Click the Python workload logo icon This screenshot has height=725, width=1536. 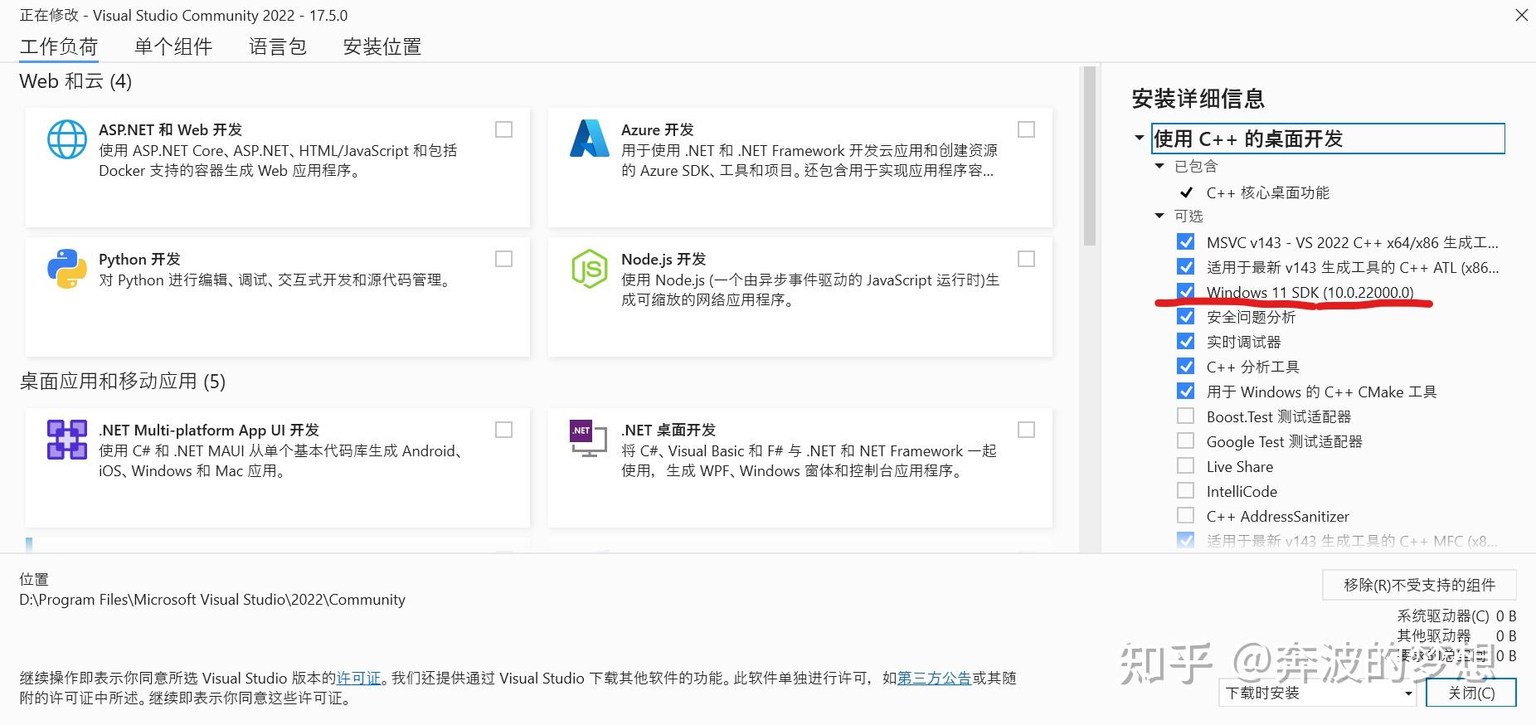tap(67, 269)
